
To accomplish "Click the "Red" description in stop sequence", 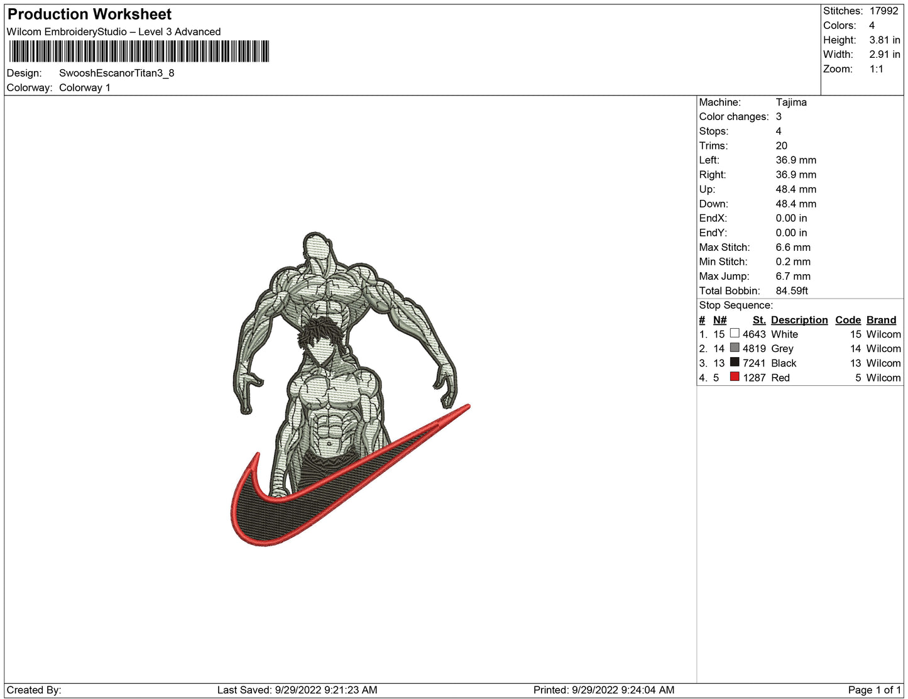I will point(780,378).
